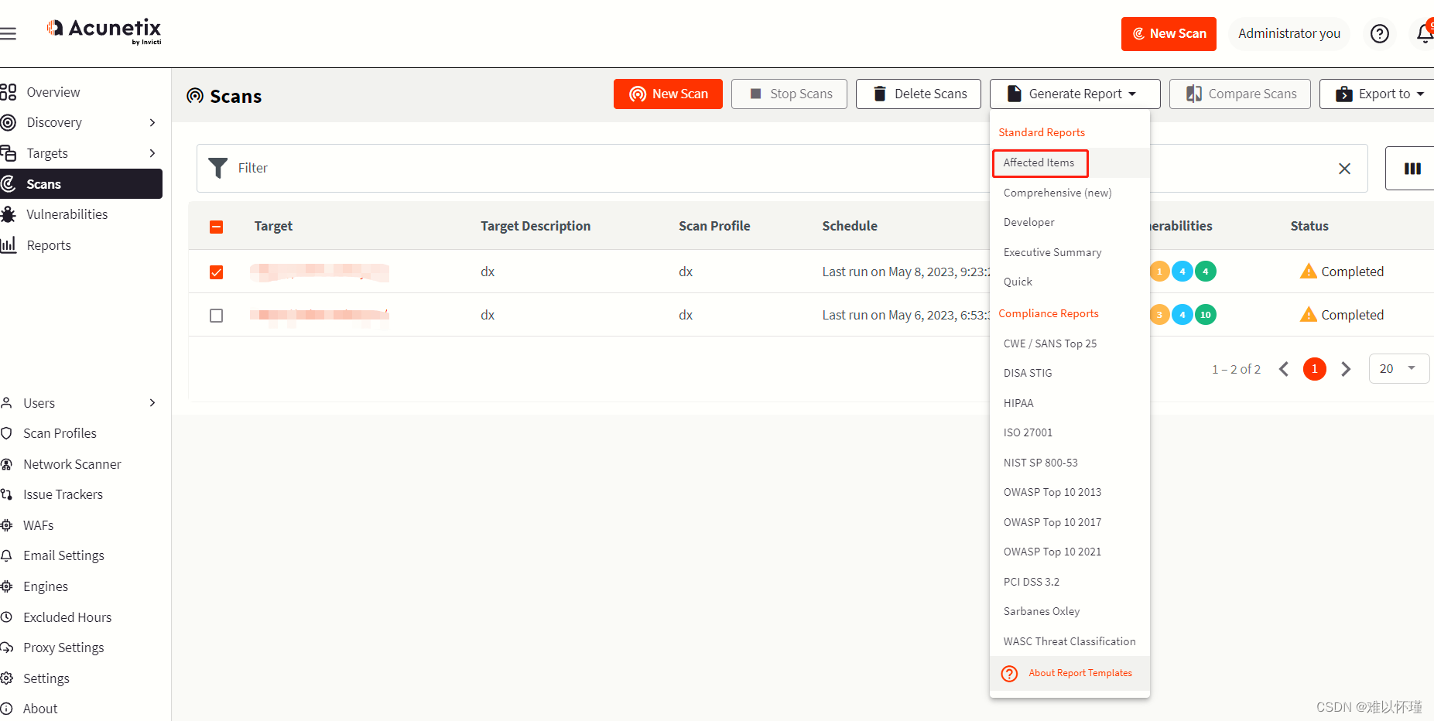Click the Excluded Hours clock icon
Viewport: 1434px width, 721px height.
coord(6,617)
